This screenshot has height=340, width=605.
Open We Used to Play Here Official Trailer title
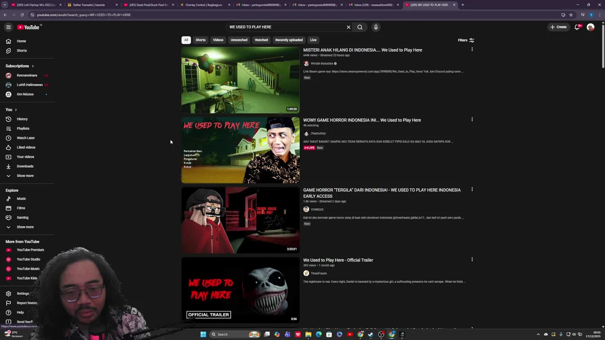pos(338,260)
